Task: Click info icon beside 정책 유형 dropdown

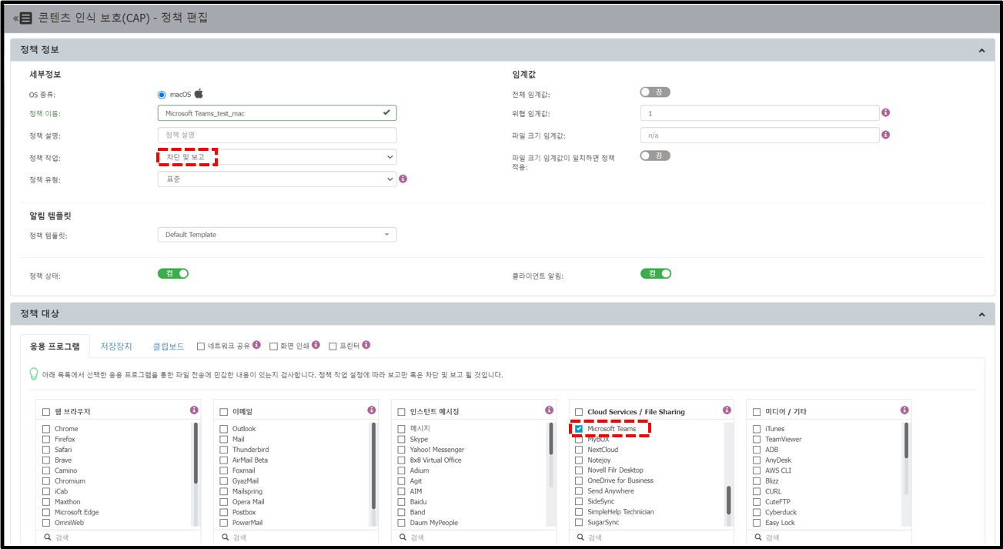Action: click(x=403, y=179)
